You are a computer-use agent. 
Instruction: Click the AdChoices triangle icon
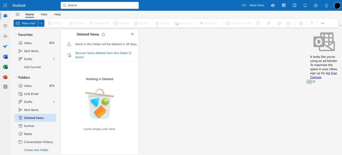click(314, 81)
